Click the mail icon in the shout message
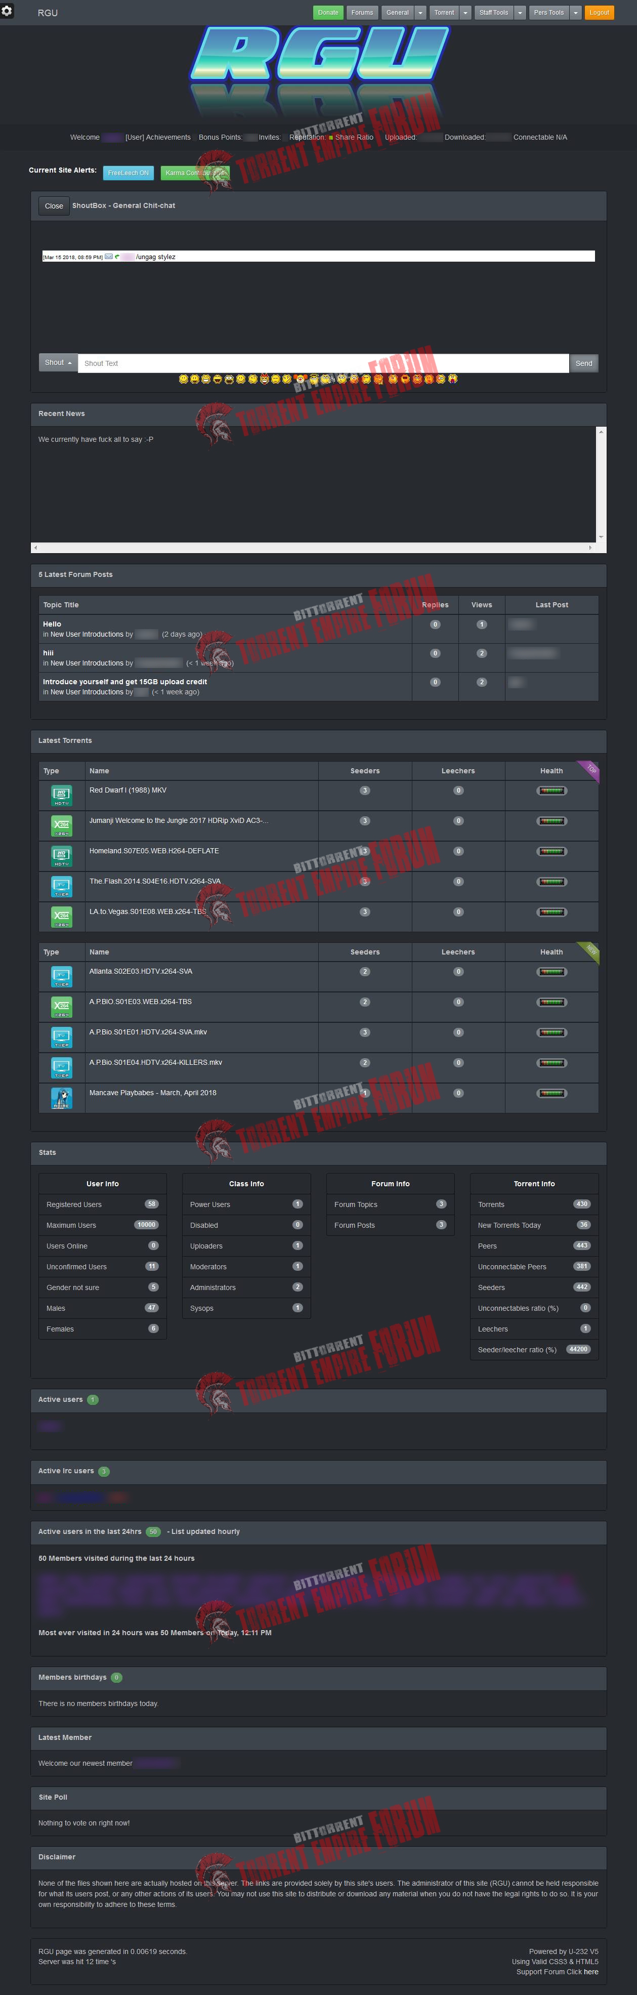The image size is (637, 1995). coord(108,257)
